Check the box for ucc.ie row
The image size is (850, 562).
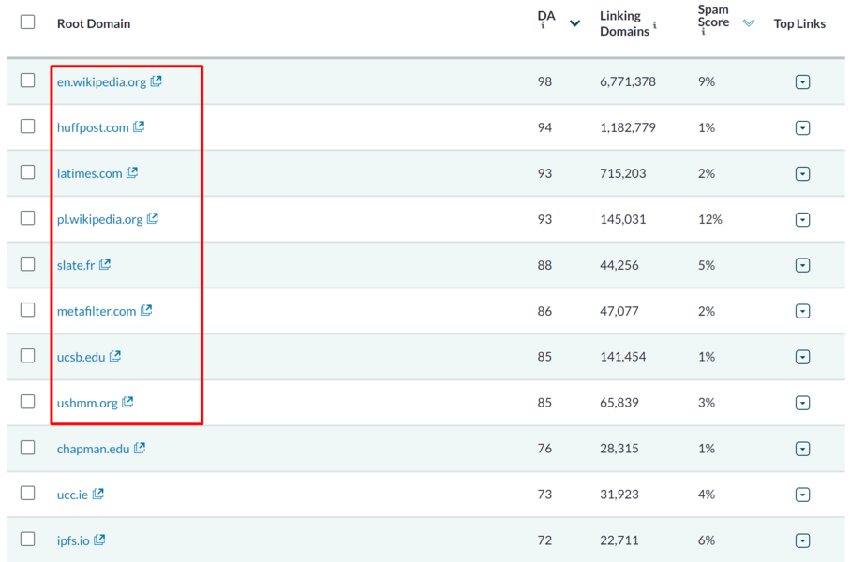(28, 494)
